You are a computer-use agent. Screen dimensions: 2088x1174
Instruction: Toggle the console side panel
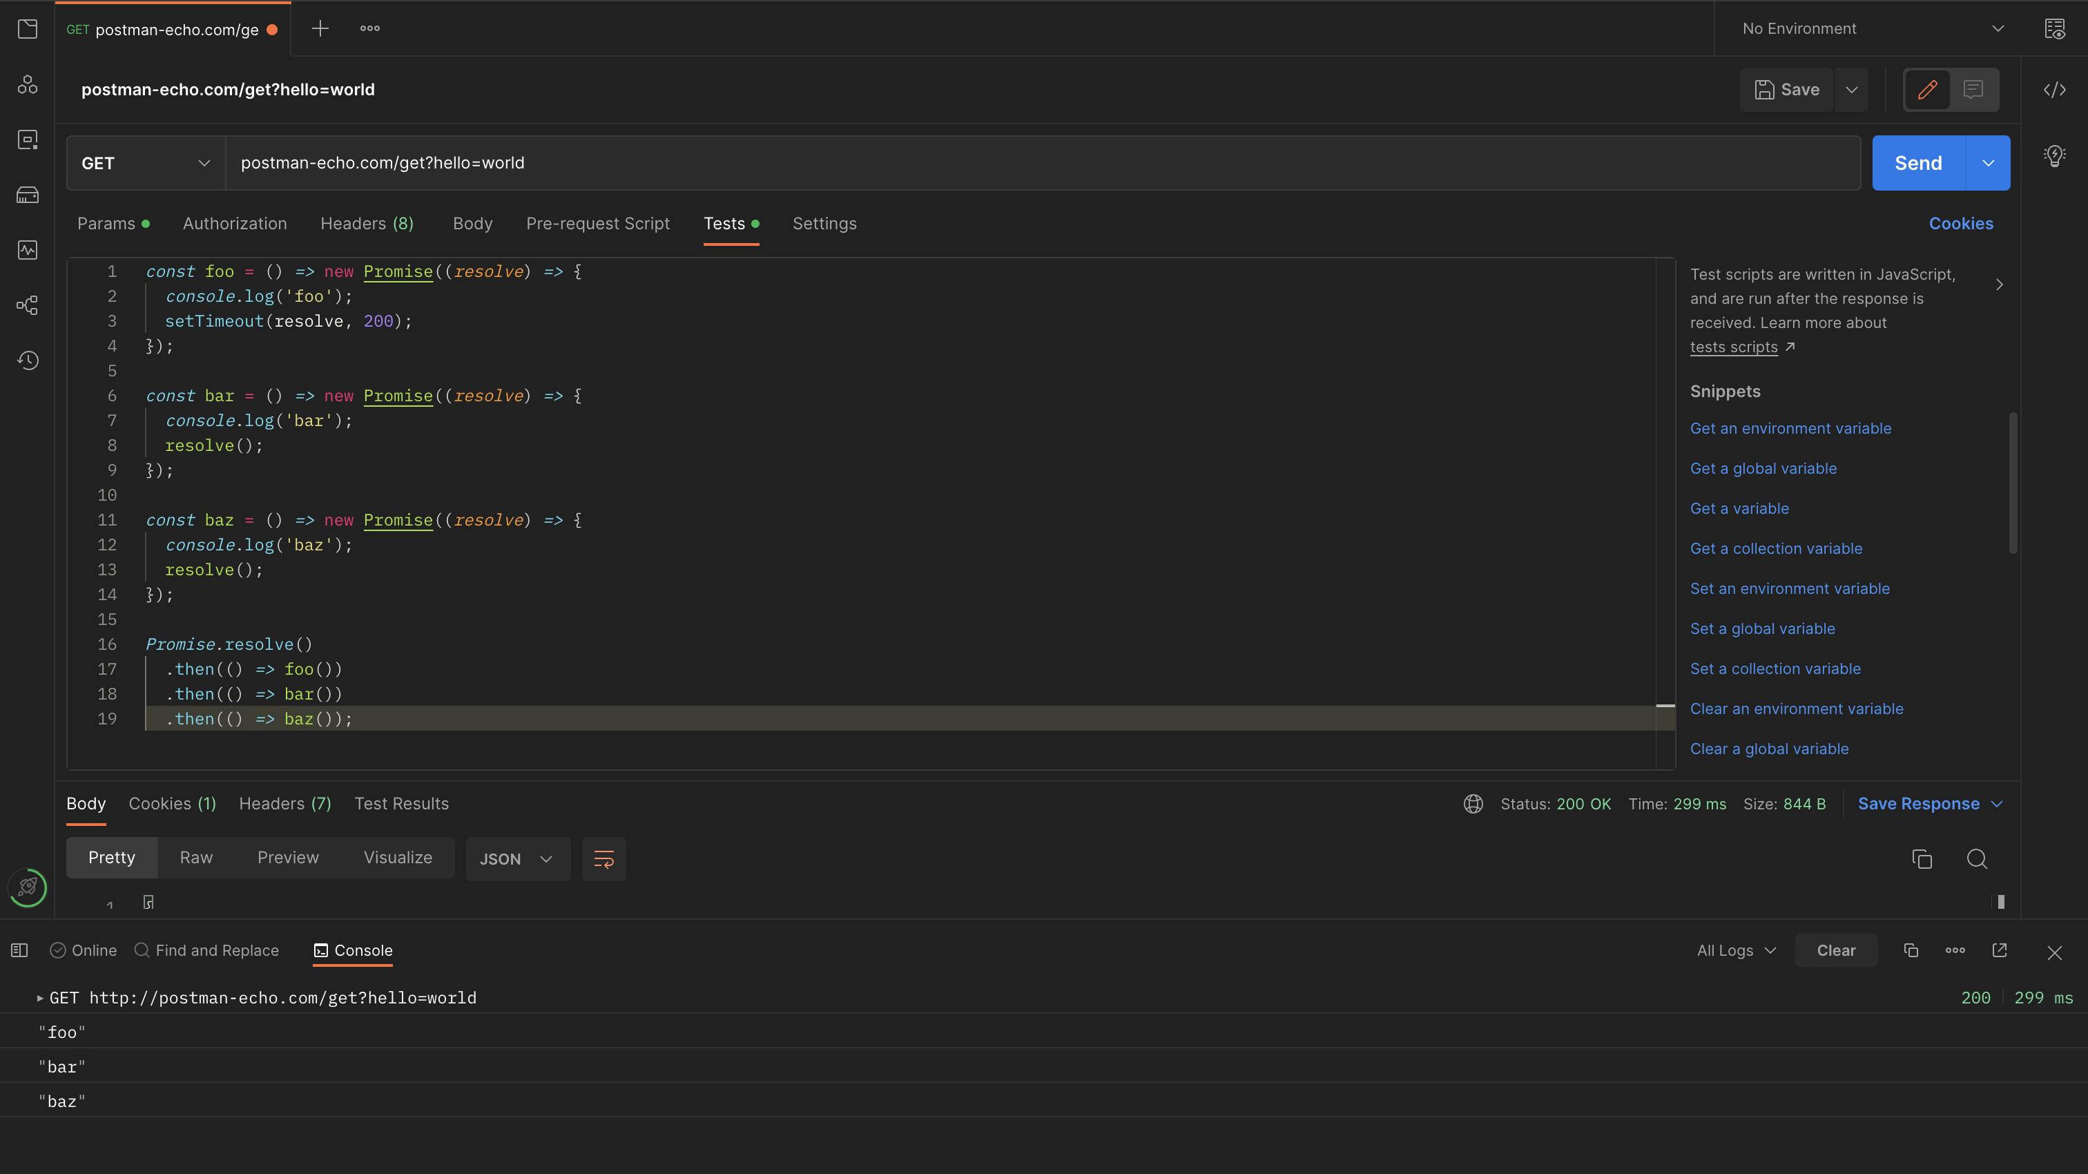coord(19,950)
